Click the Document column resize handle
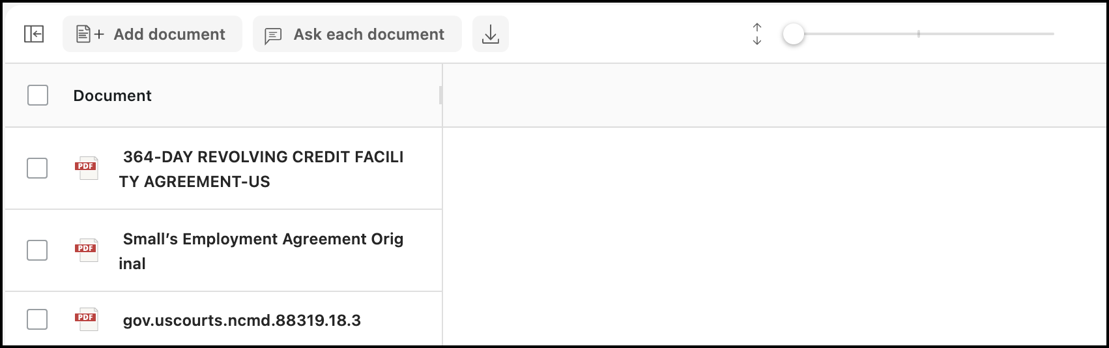Image resolution: width=1109 pixels, height=348 pixels. pos(441,95)
